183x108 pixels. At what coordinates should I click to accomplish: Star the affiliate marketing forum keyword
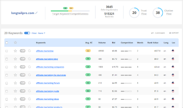click(15, 83)
